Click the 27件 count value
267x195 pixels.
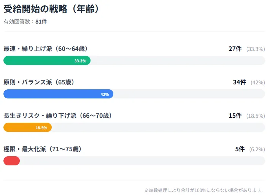pos(235,49)
